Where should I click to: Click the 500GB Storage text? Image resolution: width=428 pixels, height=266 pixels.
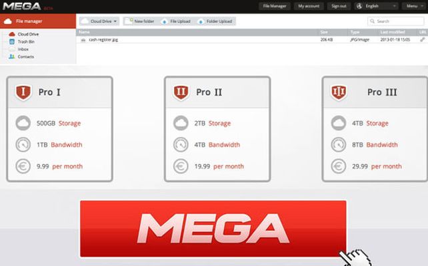point(59,123)
